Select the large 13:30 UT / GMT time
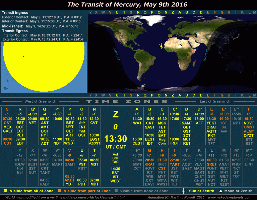The image size is (257, 200). coord(115,139)
